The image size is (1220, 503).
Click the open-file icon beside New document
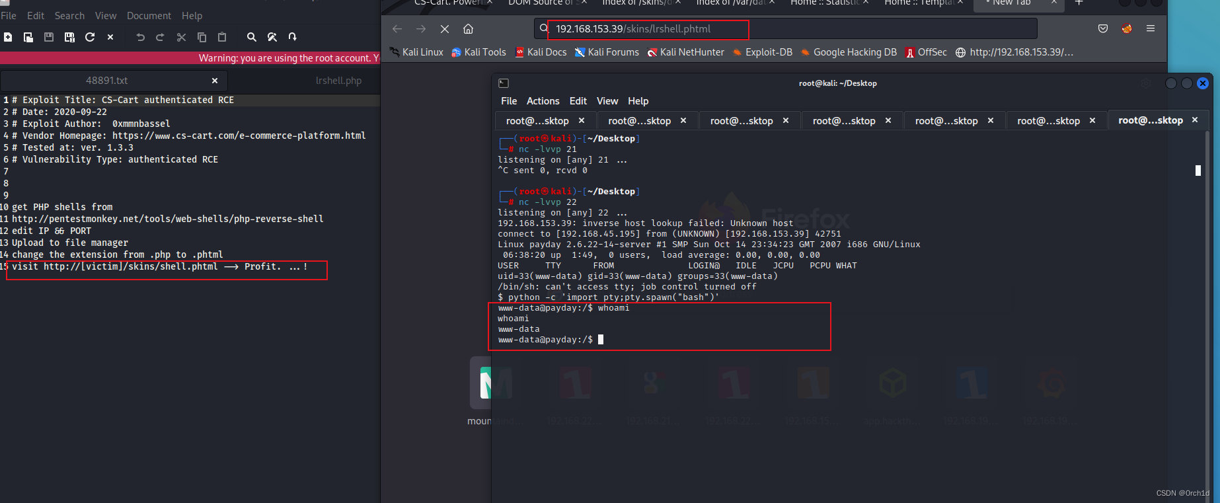pyautogui.click(x=28, y=37)
